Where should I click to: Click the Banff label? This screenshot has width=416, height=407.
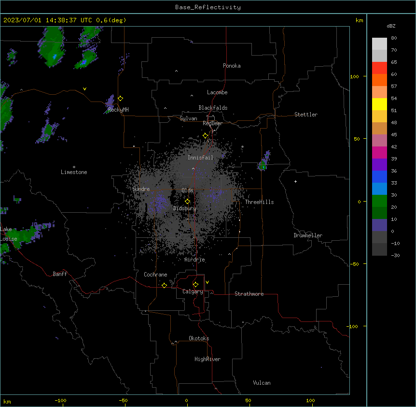pyautogui.click(x=60, y=274)
